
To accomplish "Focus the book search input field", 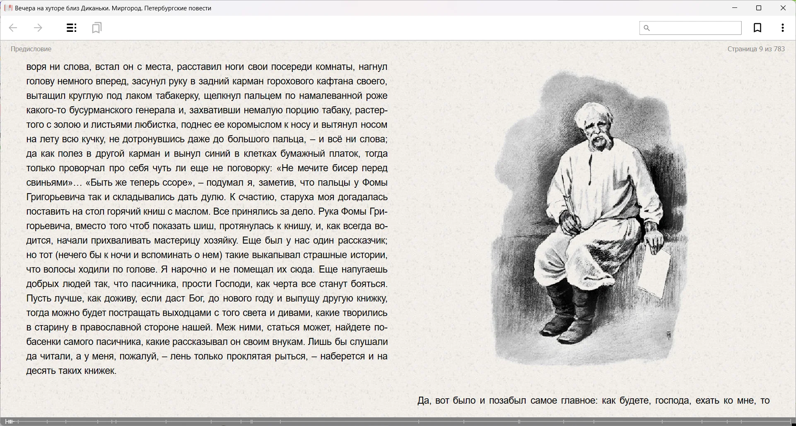I will (x=696, y=28).
